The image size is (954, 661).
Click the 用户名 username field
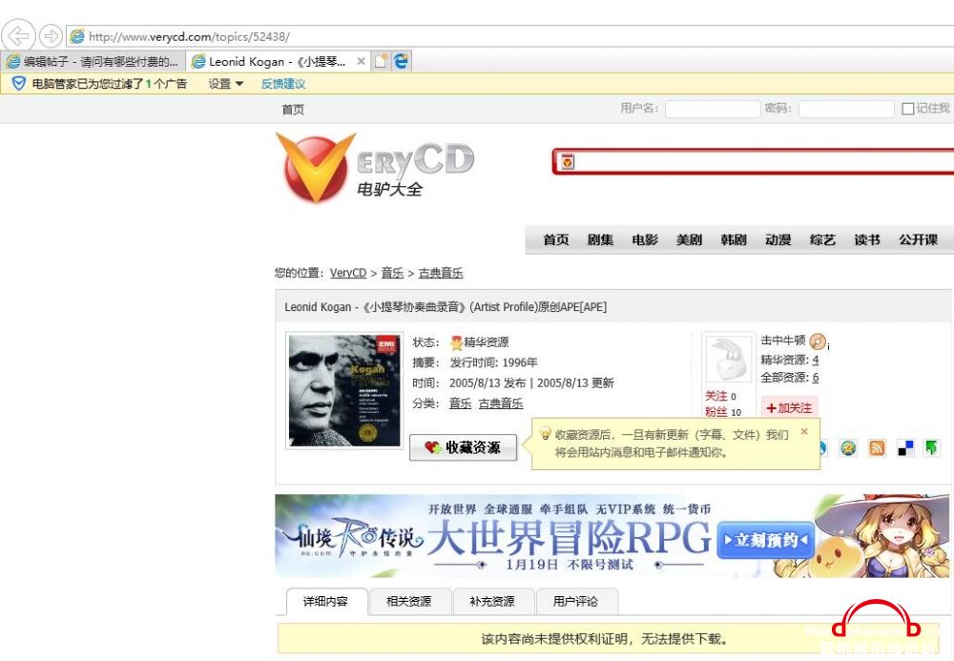click(713, 109)
